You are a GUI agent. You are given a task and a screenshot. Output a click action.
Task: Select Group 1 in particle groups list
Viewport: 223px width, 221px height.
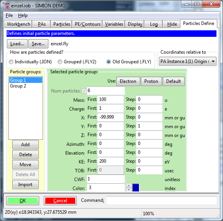pyautogui.click(x=26, y=80)
